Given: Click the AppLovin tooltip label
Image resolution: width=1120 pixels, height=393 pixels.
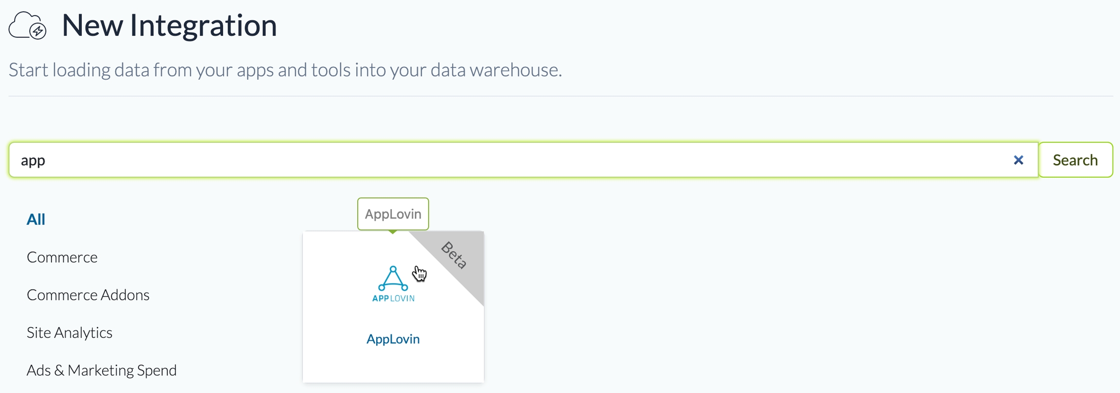Looking at the screenshot, I should click(x=393, y=214).
